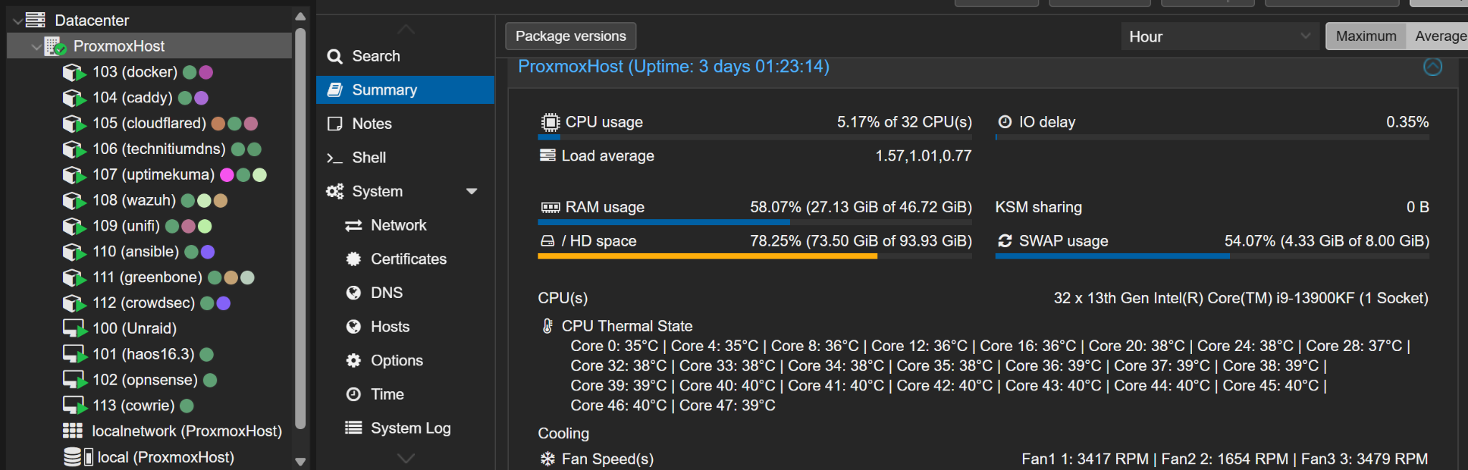Switch graph mode to Average

pos(1439,36)
